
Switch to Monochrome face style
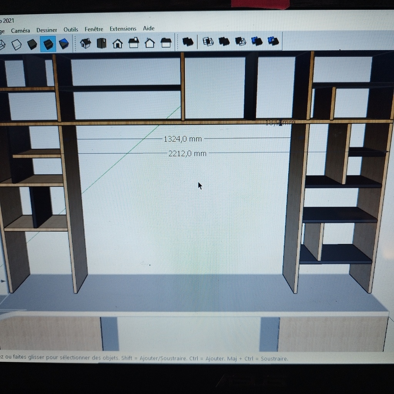click(64, 44)
